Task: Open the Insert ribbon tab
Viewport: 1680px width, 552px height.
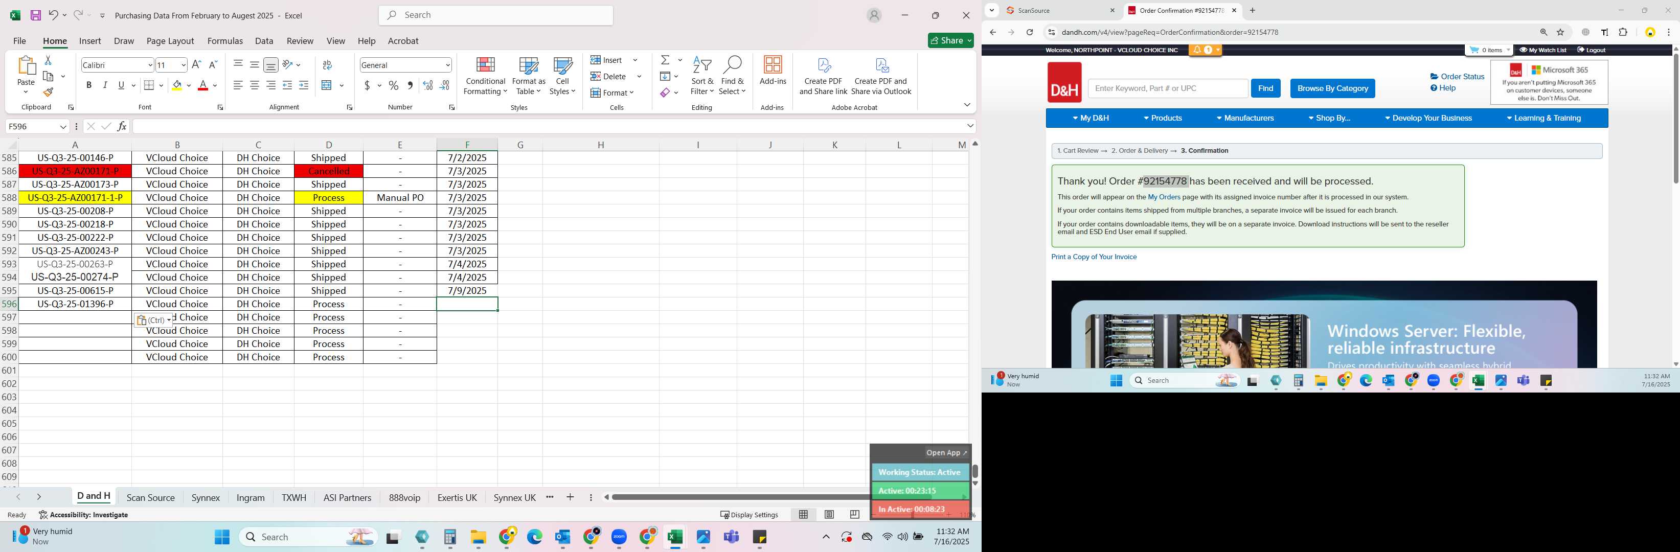Action: point(90,41)
